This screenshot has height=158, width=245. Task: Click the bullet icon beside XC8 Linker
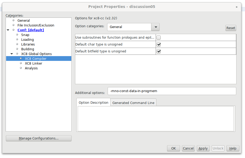[21, 63]
